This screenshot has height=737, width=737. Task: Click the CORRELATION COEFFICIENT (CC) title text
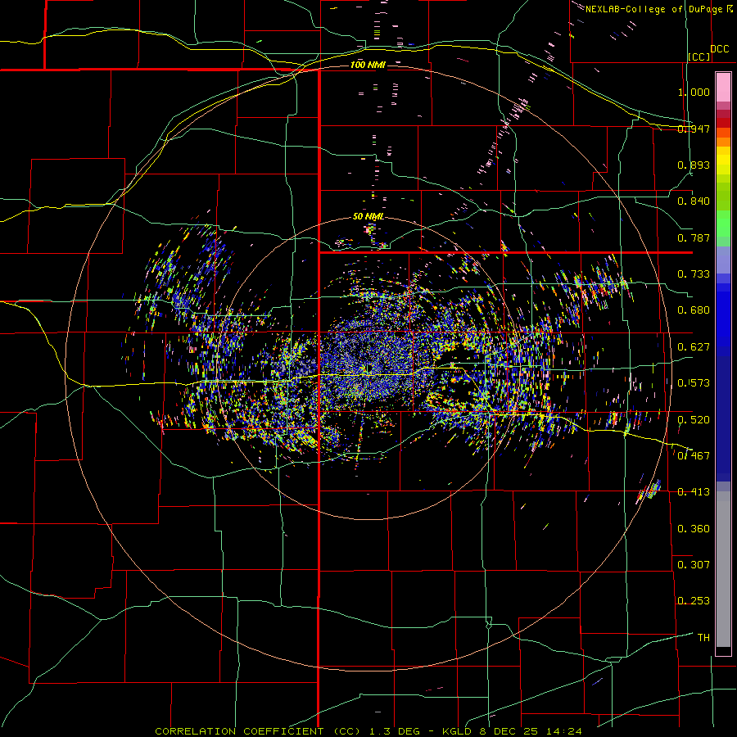(258, 731)
